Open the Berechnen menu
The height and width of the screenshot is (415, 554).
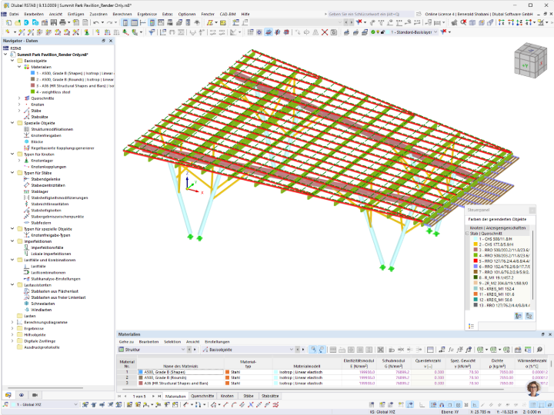(122, 14)
